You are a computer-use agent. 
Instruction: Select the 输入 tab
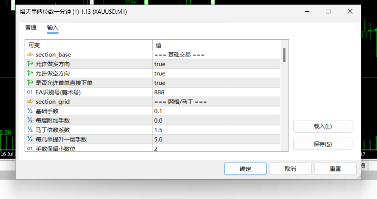[53, 27]
